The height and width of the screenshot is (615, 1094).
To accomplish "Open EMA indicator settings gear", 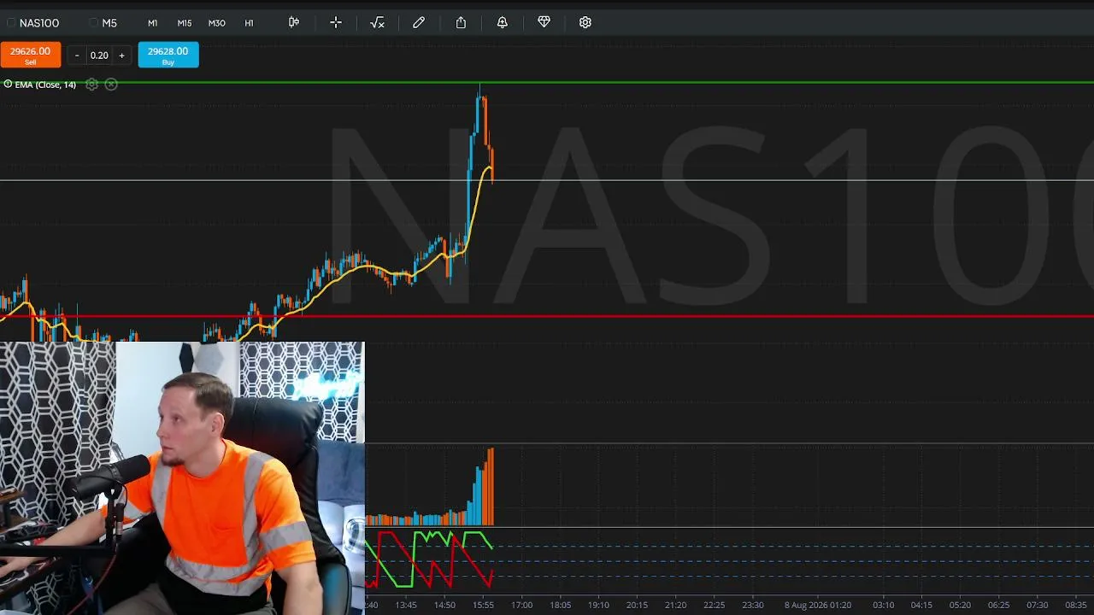I will [x=91, y=84].
